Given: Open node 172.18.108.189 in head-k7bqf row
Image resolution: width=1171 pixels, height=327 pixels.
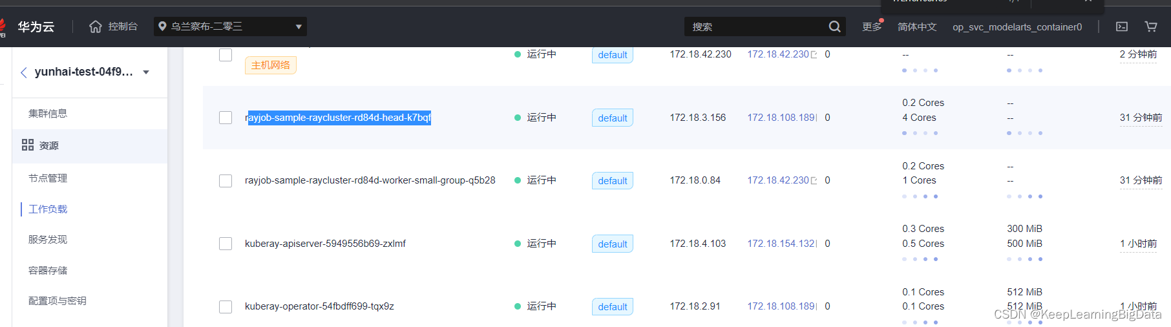Looking at the screenshot, I should click(781, 118).
